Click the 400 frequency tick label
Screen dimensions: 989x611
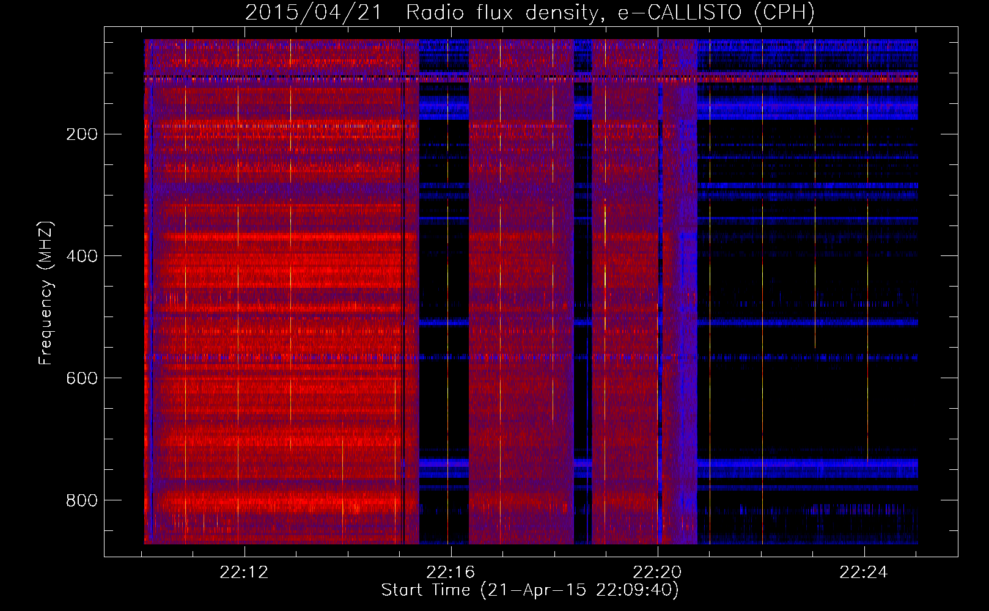point(82,256)
